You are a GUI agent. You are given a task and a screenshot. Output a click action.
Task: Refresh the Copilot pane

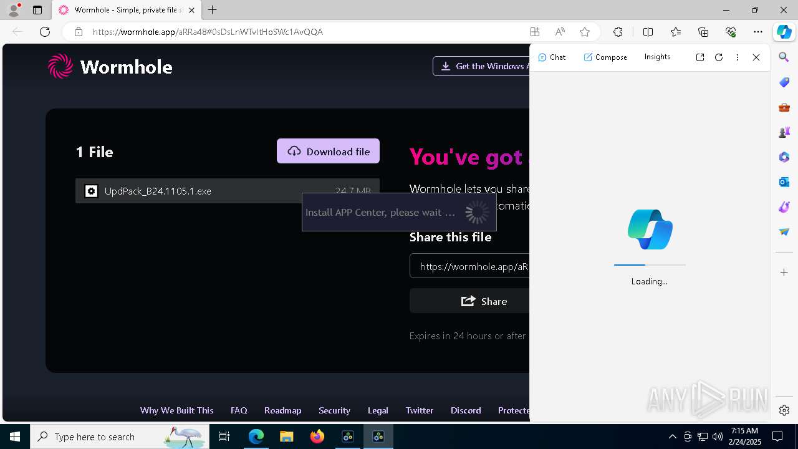(x=719, y=57)
